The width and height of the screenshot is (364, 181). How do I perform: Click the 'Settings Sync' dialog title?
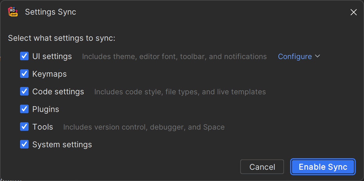50,12
